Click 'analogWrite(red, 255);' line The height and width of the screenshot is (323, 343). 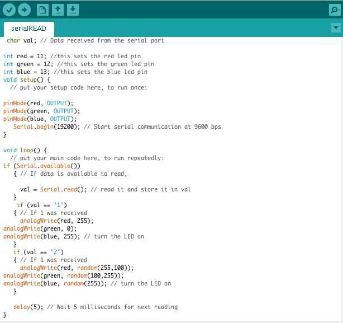point(56,221)
